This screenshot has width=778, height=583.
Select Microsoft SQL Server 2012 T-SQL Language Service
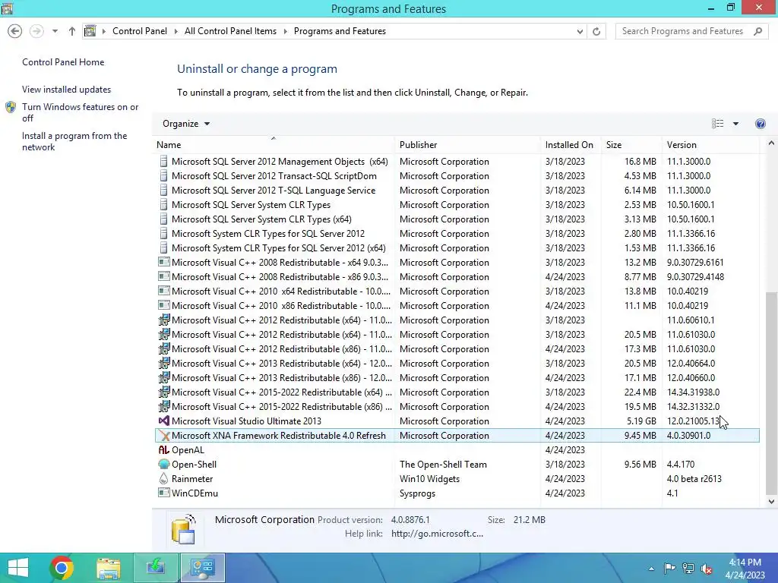point(457,191)
